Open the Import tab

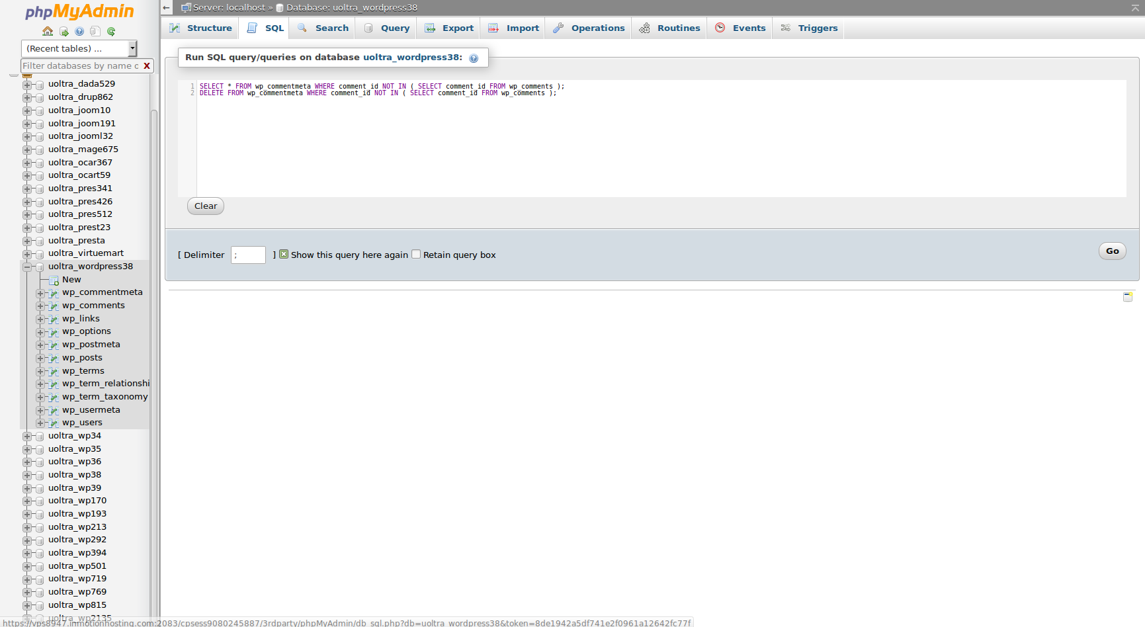tap(513, 28)
